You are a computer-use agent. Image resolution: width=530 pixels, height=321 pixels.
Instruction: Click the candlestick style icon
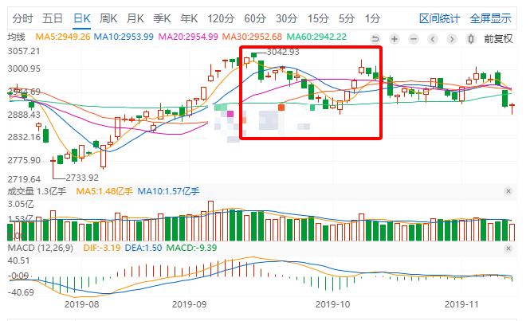click(470, 39)
